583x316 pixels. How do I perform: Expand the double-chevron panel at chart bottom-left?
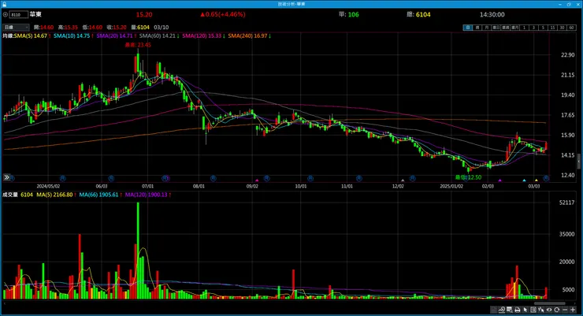[x=6, y=177]
